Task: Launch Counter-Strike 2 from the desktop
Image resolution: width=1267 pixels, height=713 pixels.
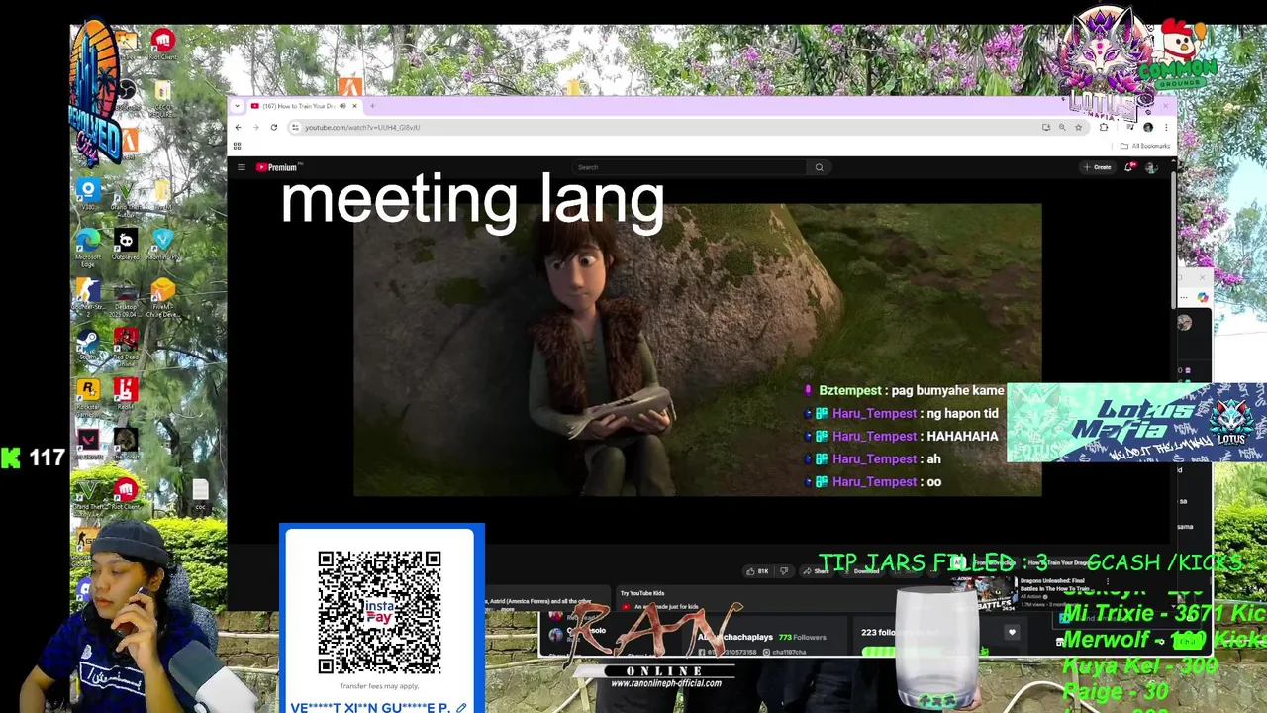Action: click(88, 298)
